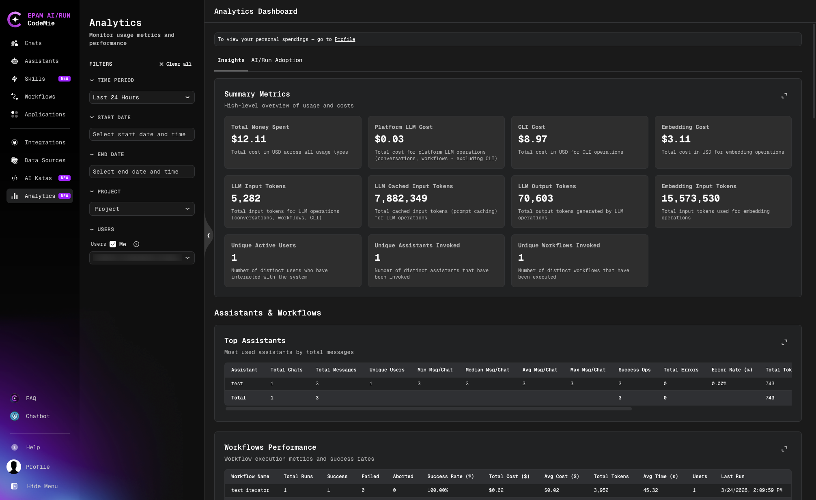The height and width of the screenshot is (500, 816).
Task: Open the Workflows icon in sidebar
Action: (x=15, y=97)
